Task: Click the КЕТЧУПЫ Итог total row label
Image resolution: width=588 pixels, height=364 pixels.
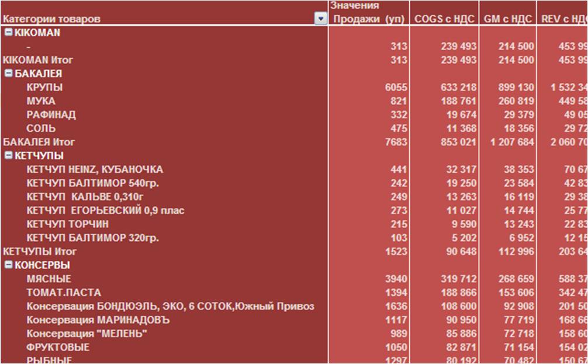Action: 39,251
